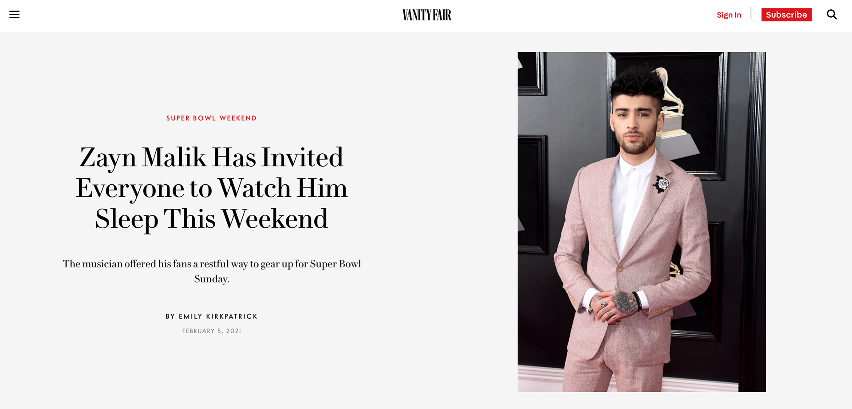Open the hamburger navigation menu
The width and height of the screenshot is (852, 409).
[14, 15]
